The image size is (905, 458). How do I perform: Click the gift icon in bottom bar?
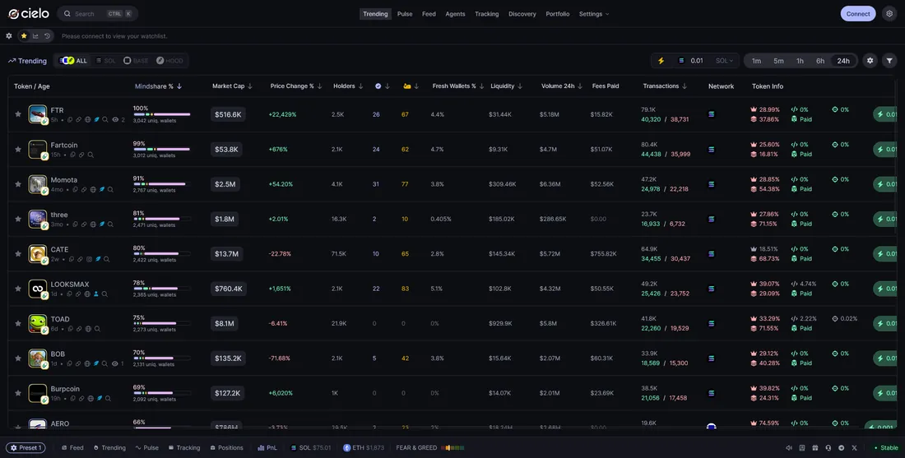pos(815,447)
